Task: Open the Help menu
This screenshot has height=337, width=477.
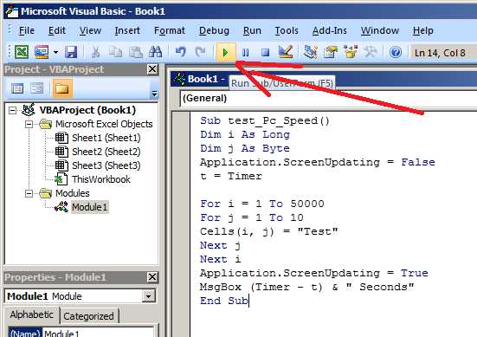Action: [422, 30]
